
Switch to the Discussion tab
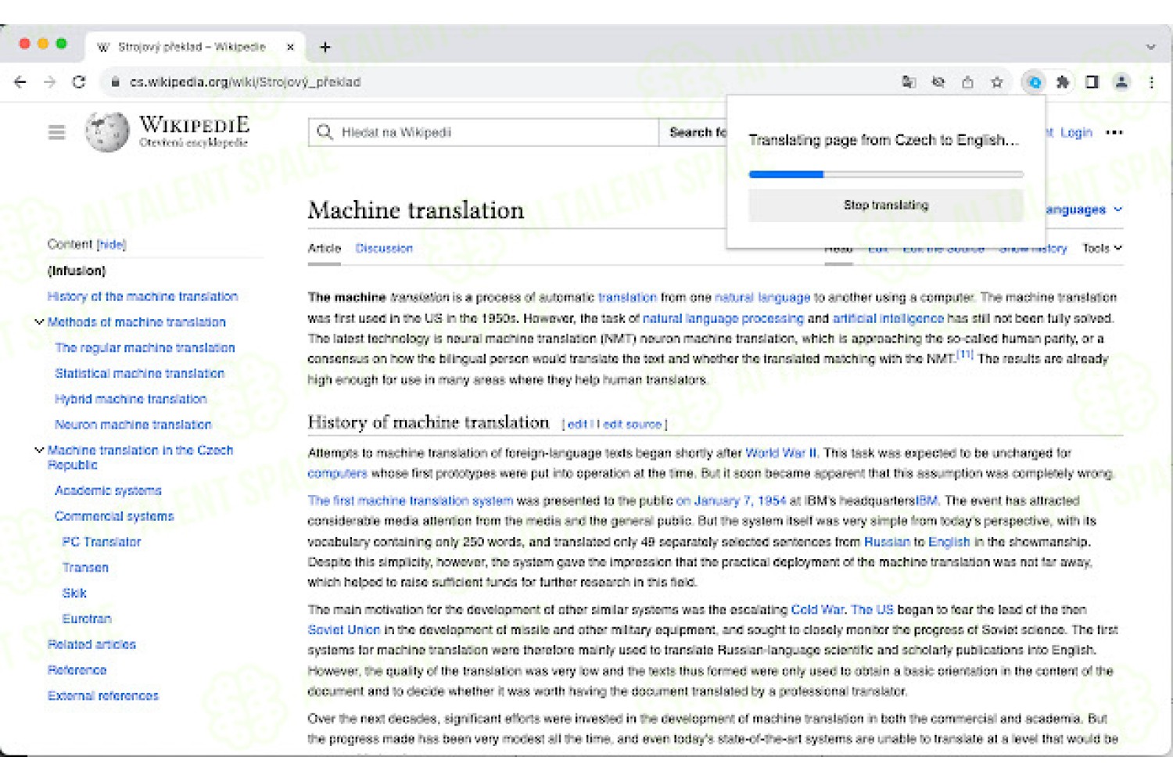[384, 249]
